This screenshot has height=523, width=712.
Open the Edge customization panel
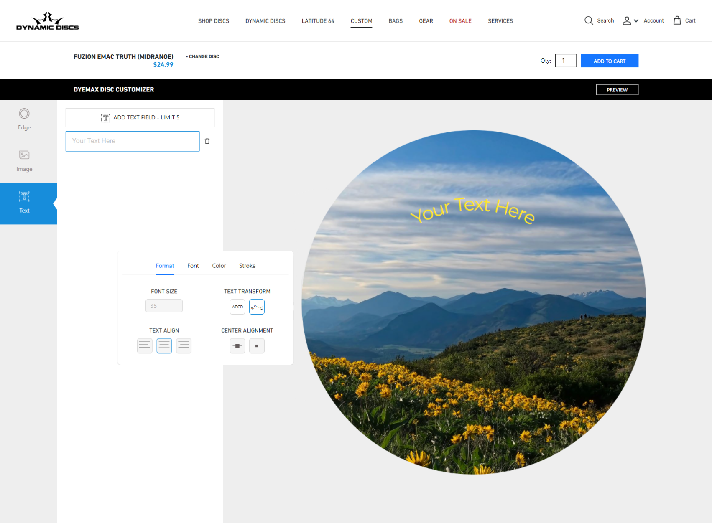pos(24,119)
